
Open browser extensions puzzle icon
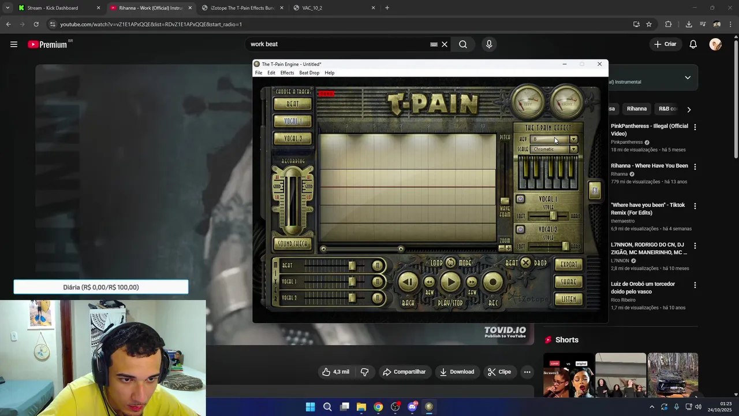(669, 24)
